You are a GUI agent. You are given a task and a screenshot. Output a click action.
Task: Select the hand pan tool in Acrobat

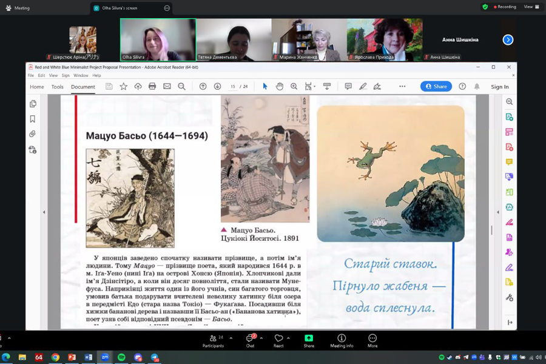tap(279, 87)
